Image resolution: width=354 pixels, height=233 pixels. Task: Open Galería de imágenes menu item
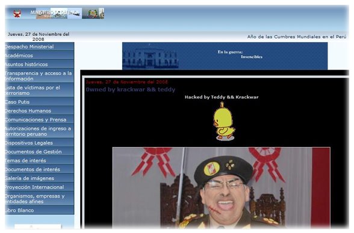click(40, 178)
